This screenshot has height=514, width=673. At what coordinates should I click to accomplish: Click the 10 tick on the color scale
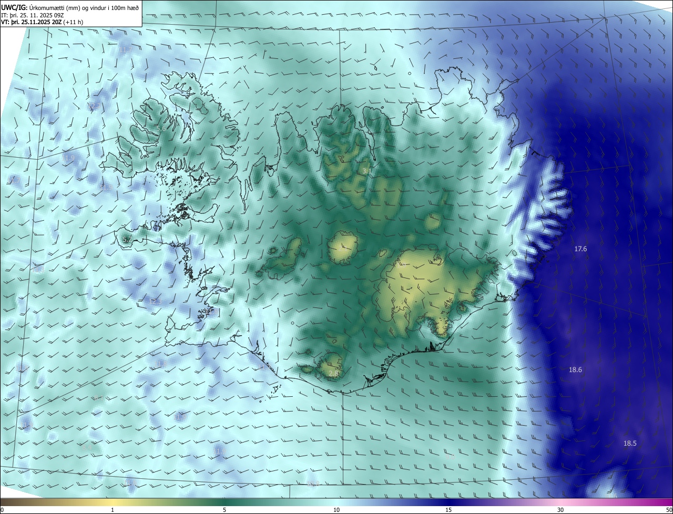point(336,510)
